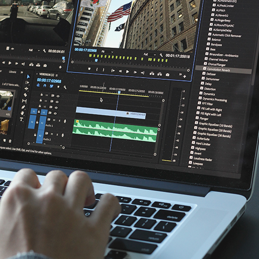
Task: Open VIDEO0235 sequence panel menu
Action: 57,75
